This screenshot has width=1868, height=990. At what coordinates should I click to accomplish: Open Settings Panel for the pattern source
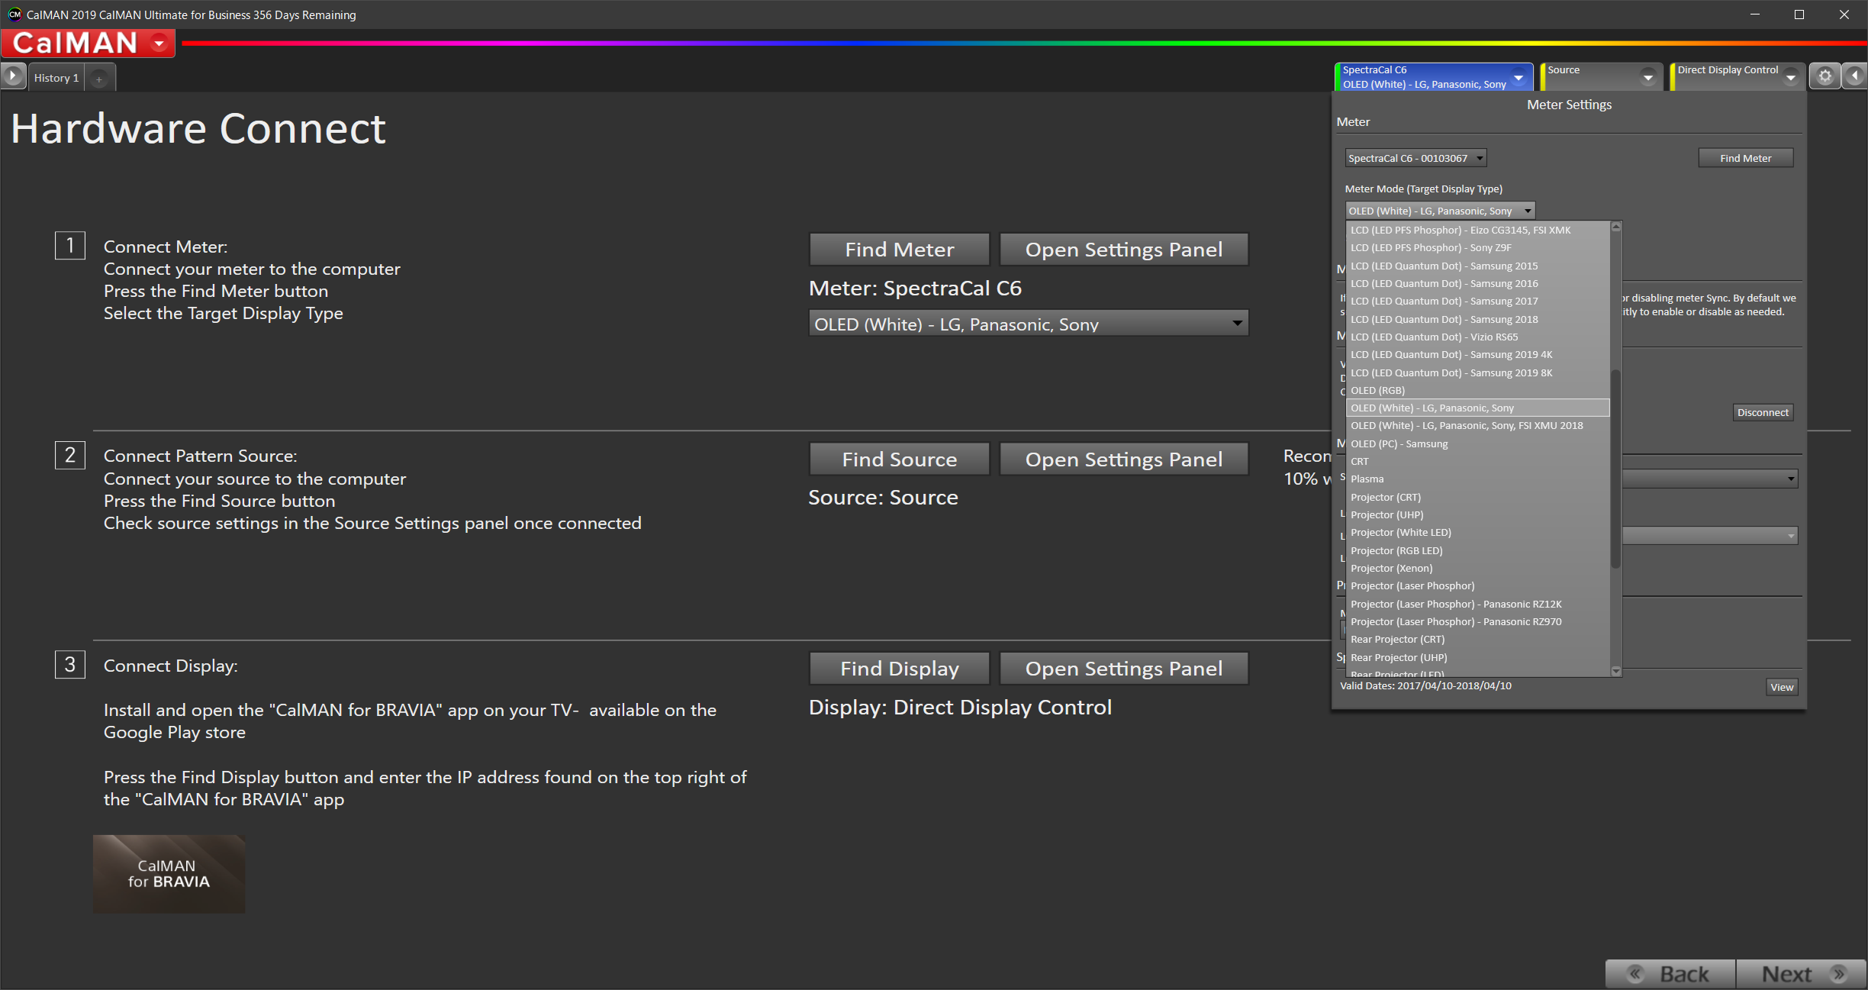pyautogui.click(x=1124, y=460)
